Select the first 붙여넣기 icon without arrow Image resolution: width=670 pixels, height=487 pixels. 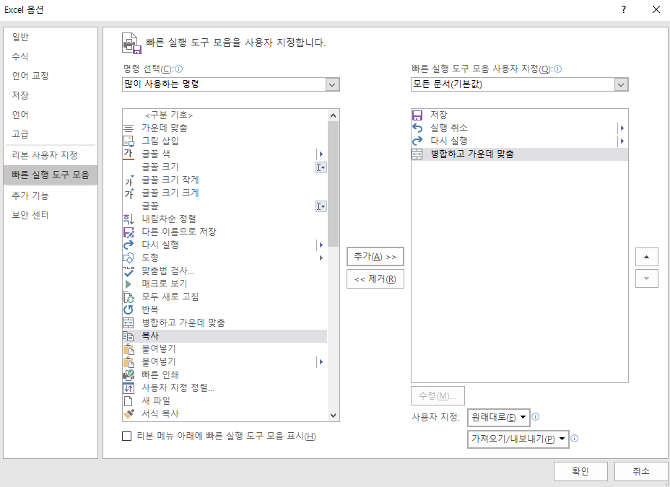(x=129, y=349)
